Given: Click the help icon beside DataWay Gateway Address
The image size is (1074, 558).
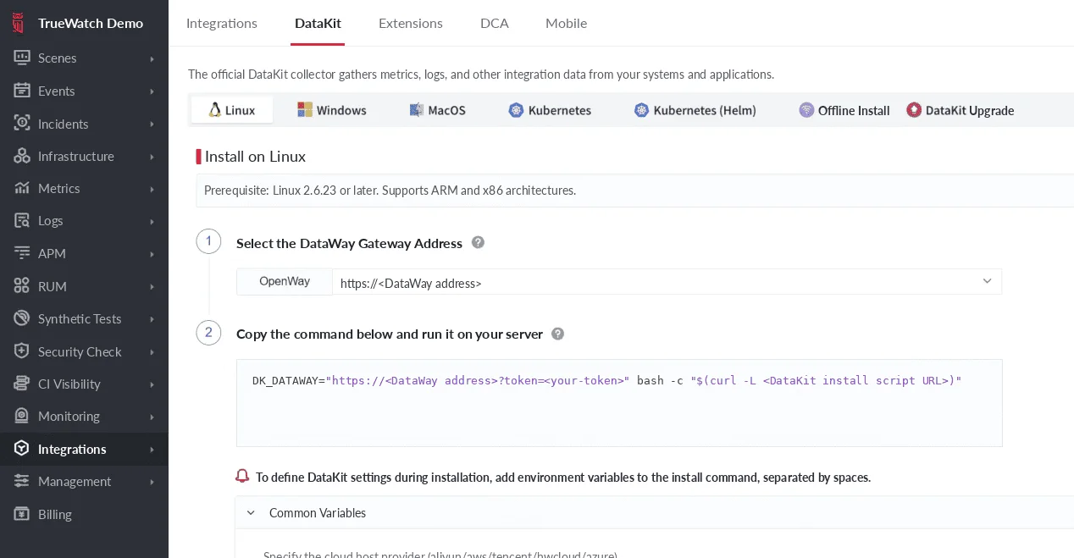Looking at the screenshot, I should point(478,242).
